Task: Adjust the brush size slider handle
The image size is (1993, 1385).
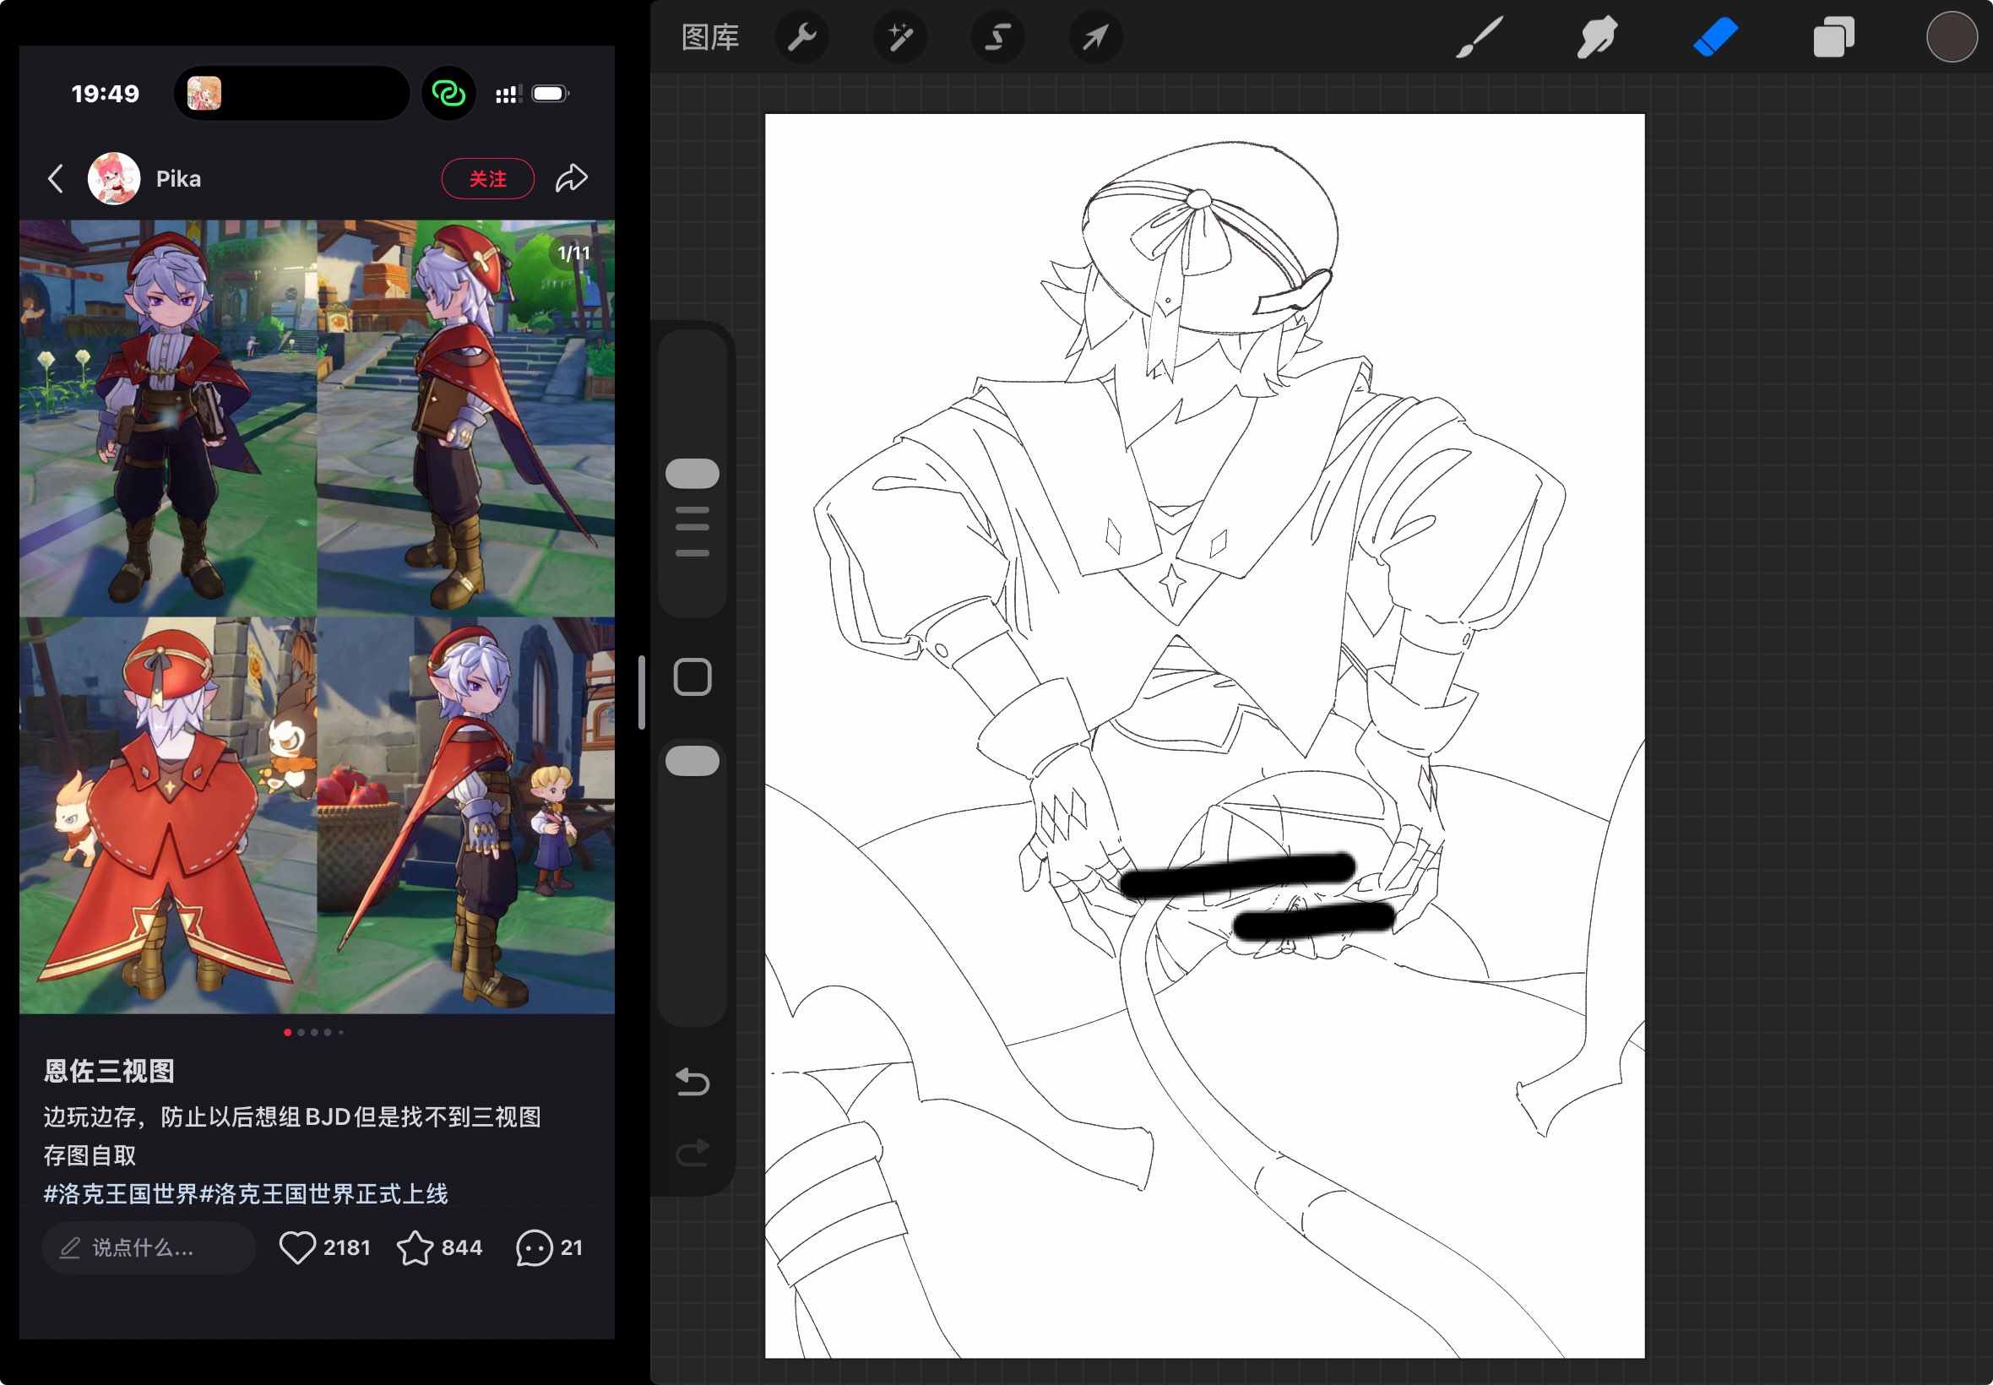Action: [692, 473]
